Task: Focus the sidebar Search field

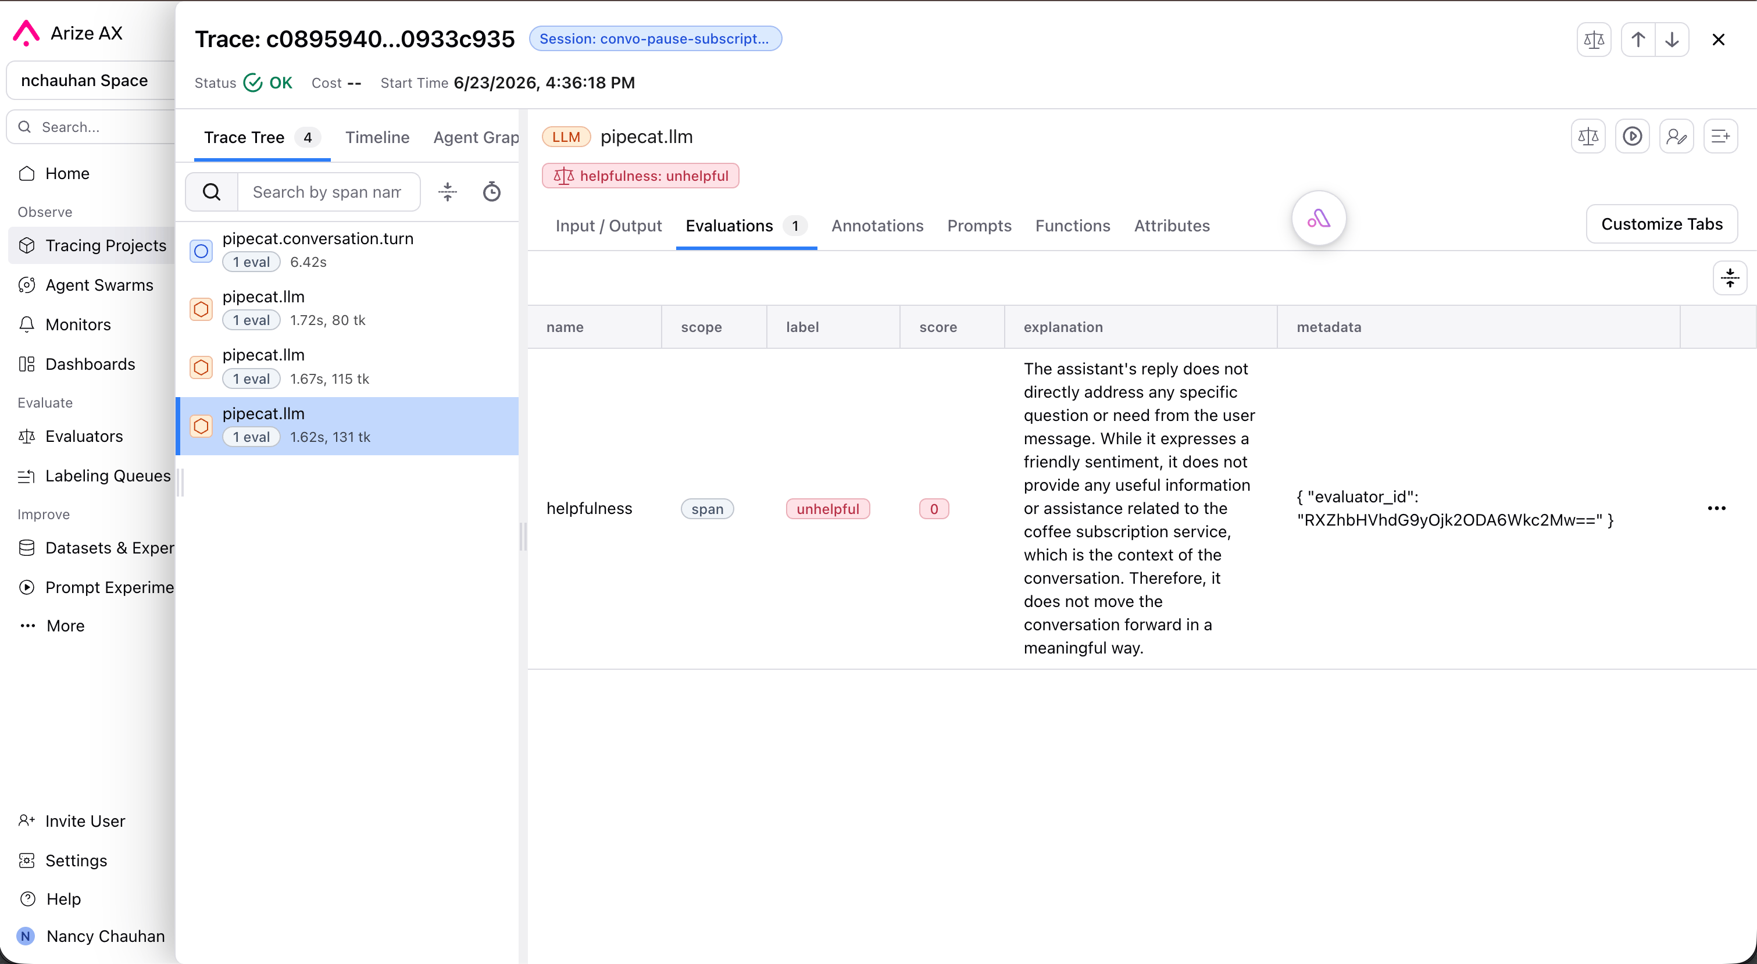Action: coord(91,127)
